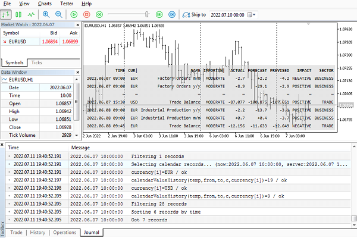Zoom out of the chart
Viewport: 357px width, 238px height.
pos(59,14)
